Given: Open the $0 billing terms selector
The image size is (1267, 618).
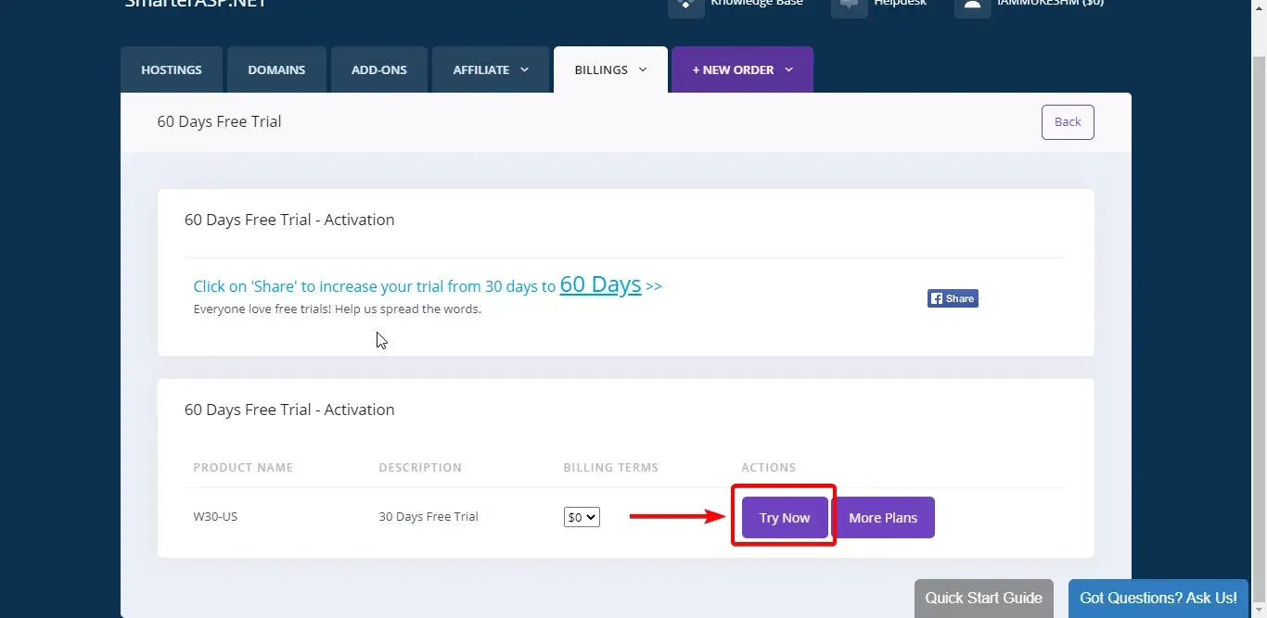Looking at the screenshot, I should point(582,517).
